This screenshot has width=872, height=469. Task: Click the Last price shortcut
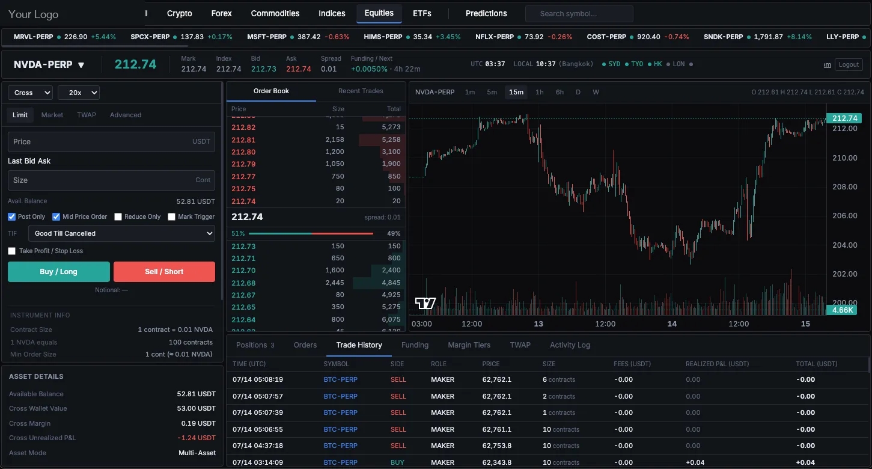[x=14, y=161]
